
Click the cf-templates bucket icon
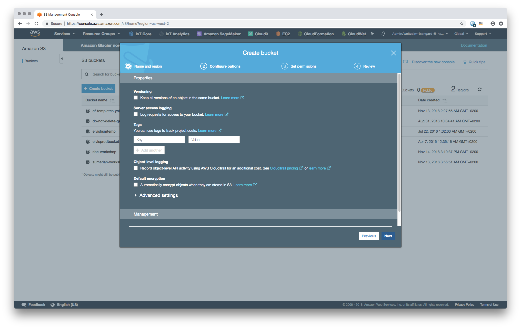pos(88,111)
